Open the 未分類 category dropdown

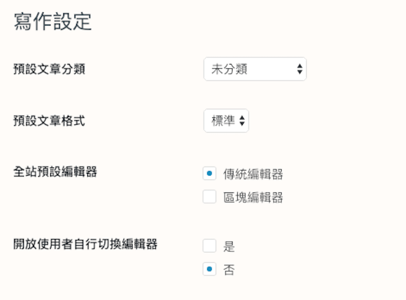pos(255,69)
